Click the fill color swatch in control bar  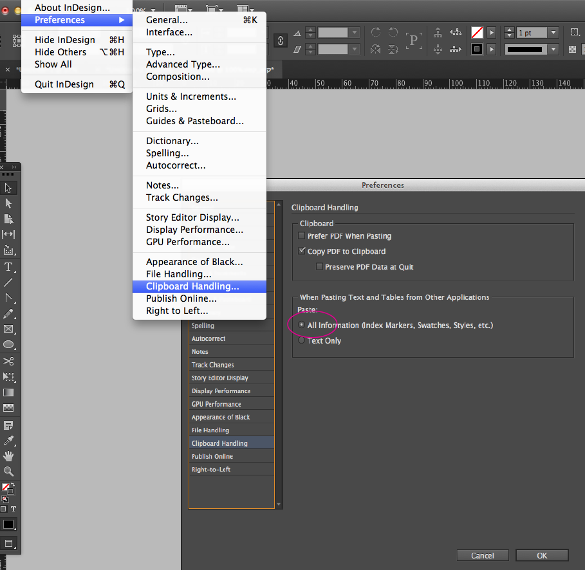click(477, 33)
